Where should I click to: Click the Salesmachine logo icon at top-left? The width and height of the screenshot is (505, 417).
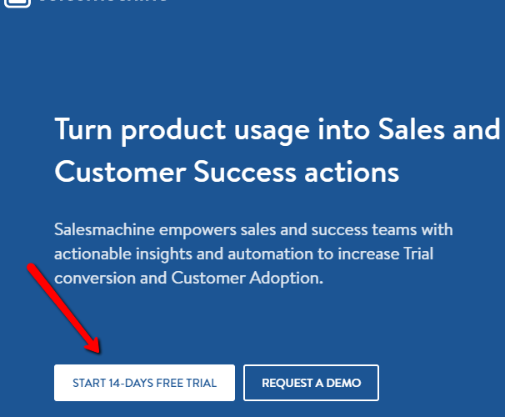coord(17,3)
